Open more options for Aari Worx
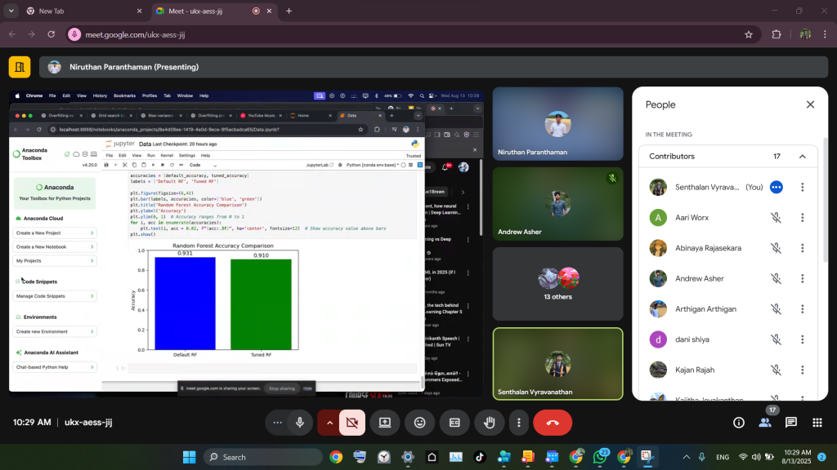This screenshot has width=837, height=470. coord(802,218)
